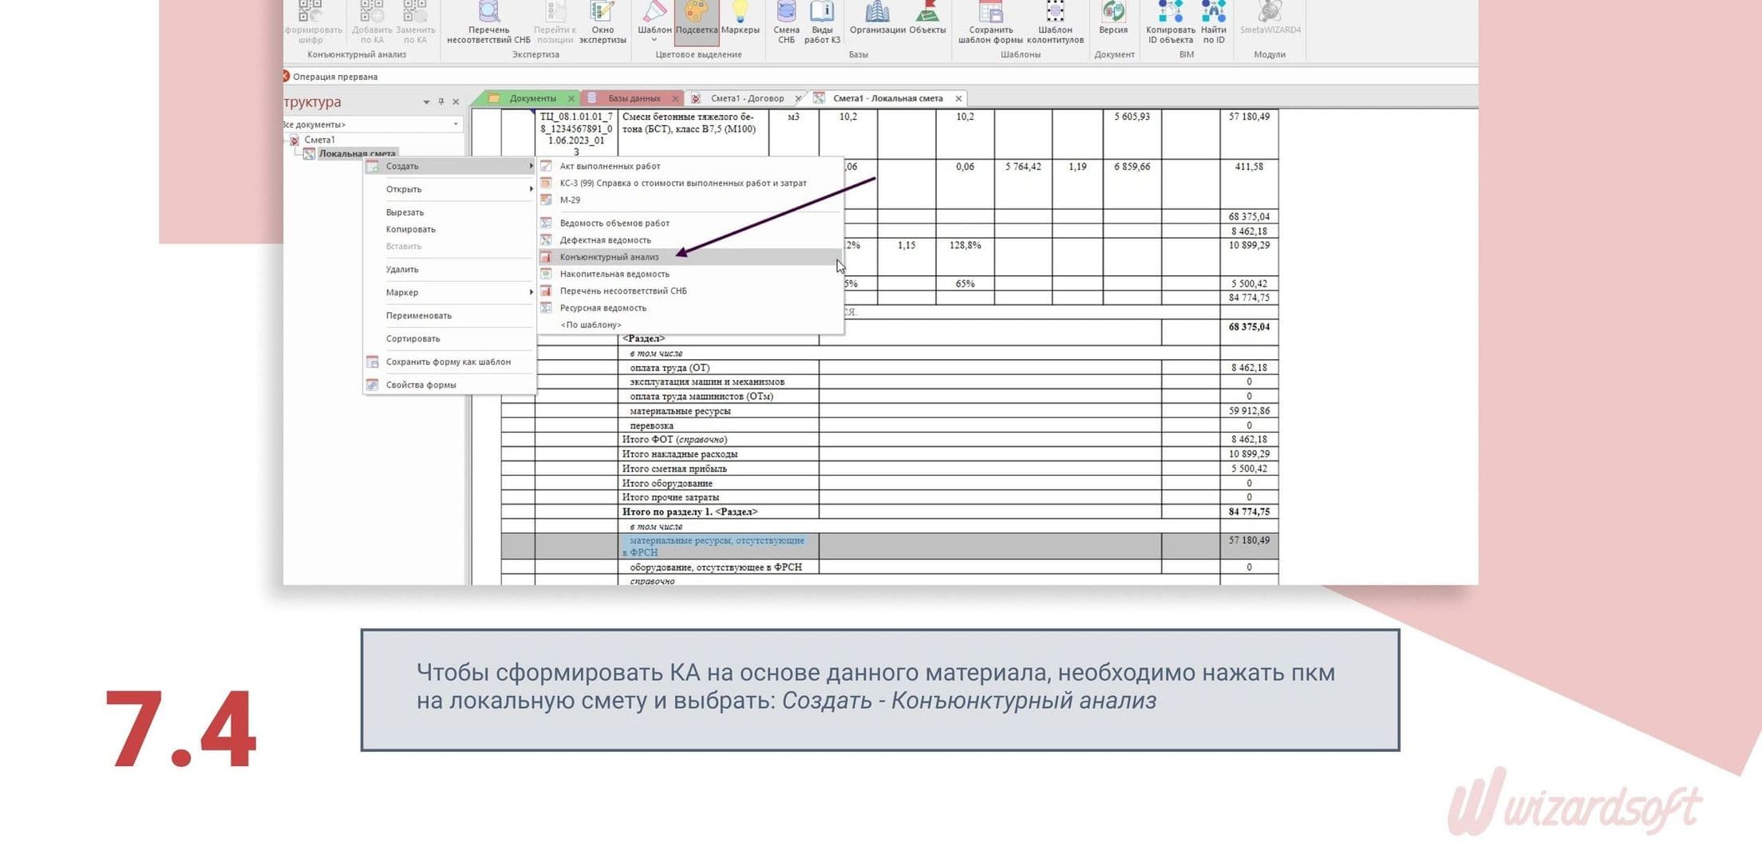Image resolution: width=1762 pixels, height=846 pixels.
Task: Create Ведомость объемов работ
Action: (614, 223)
